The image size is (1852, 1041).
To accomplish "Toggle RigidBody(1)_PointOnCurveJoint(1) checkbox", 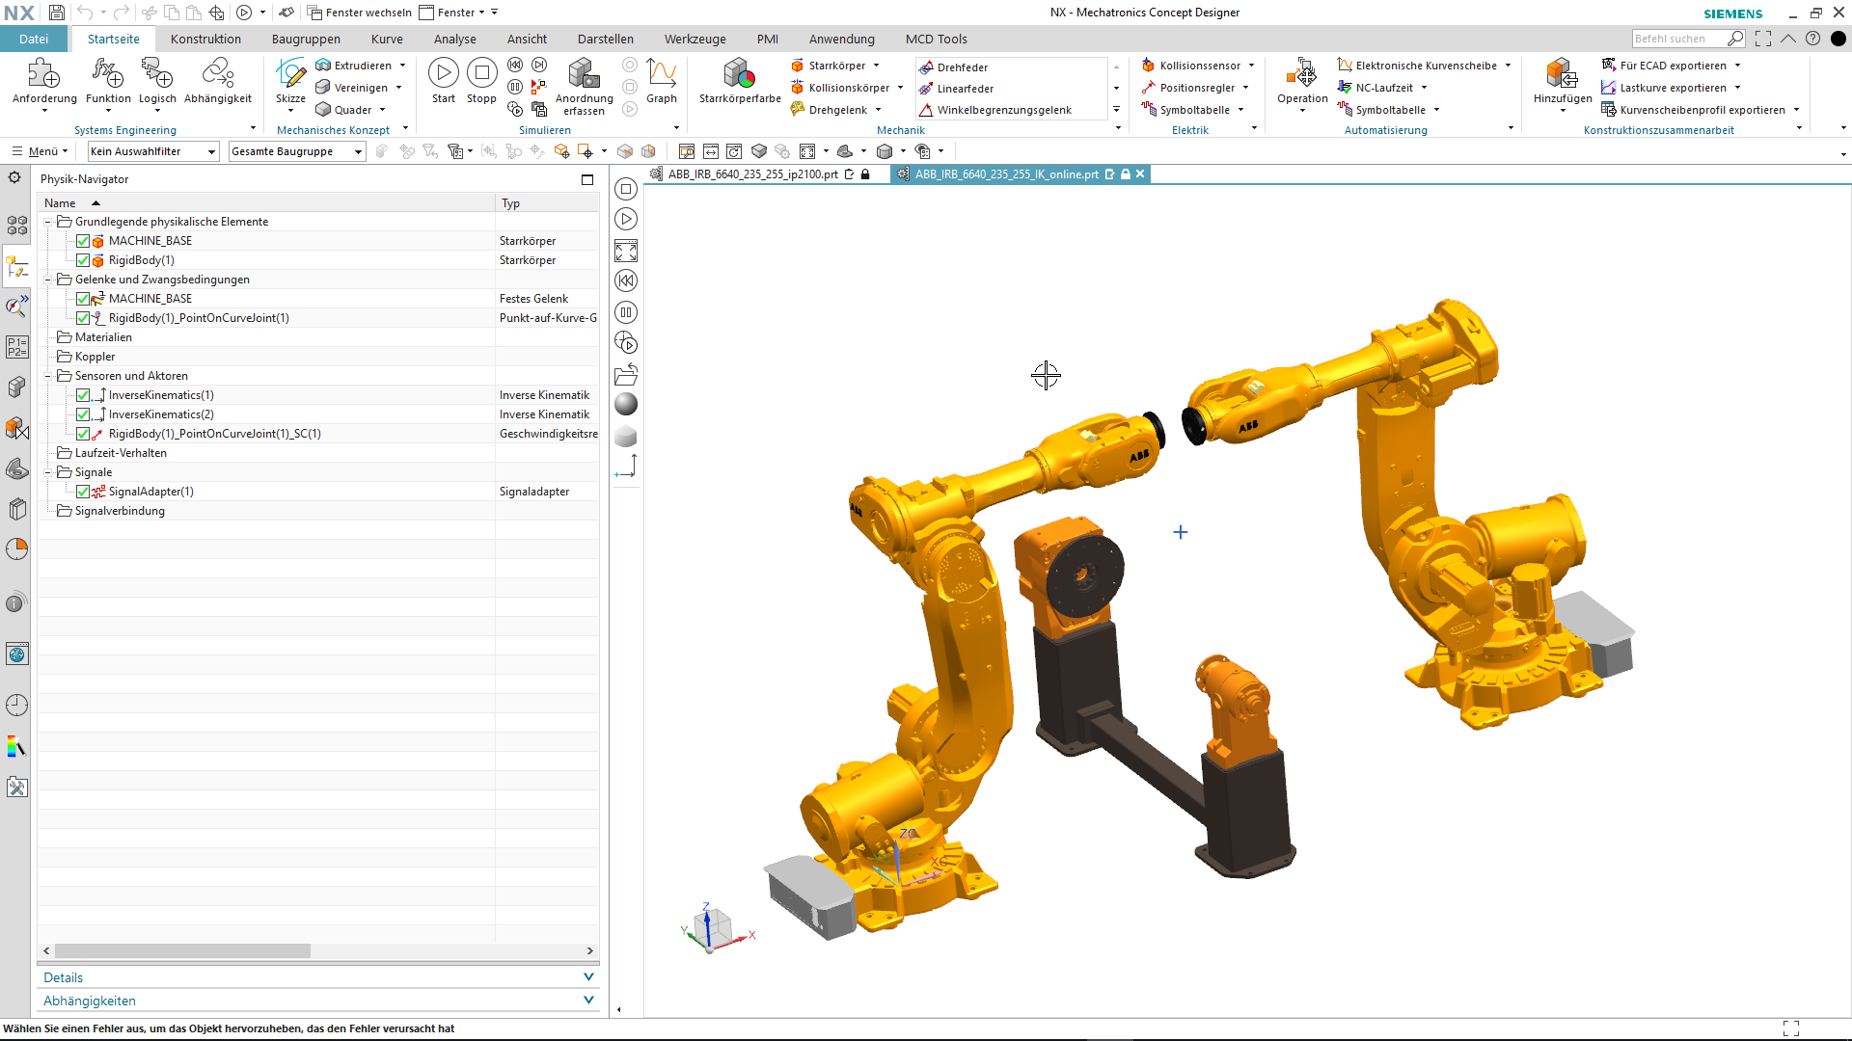I will pos(83,318).
